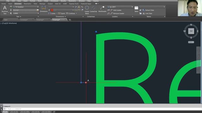Select the Continue dimension tool
This screenshot has width=202, height=113.
tap(70, 13)
